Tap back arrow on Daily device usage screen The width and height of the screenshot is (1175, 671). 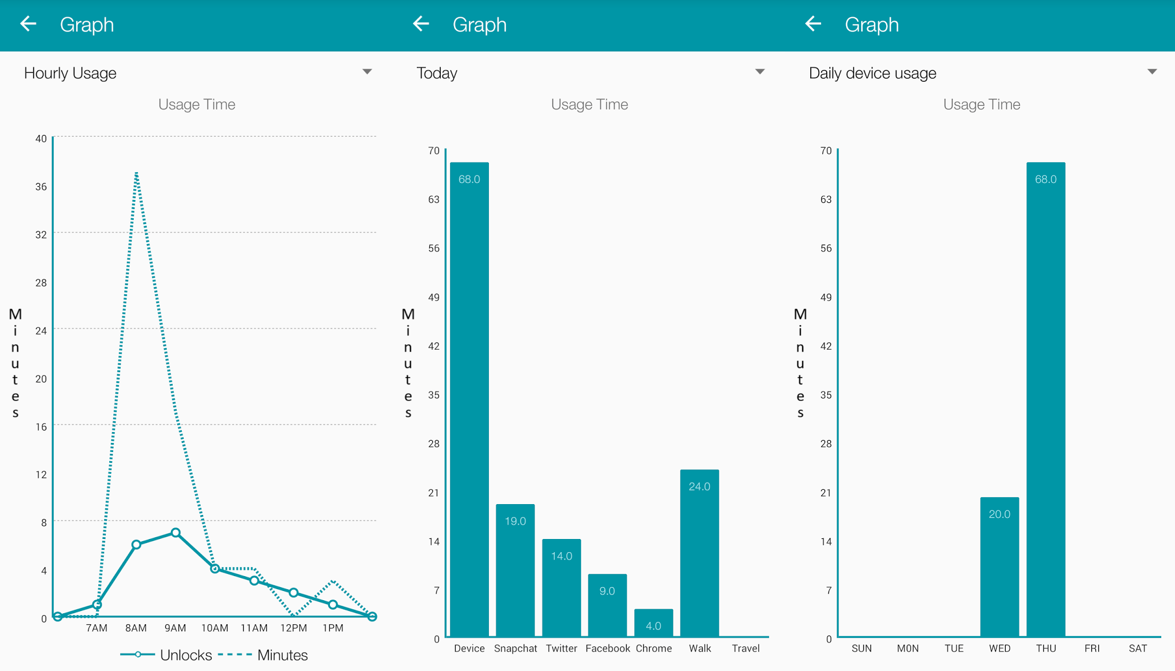pos(813,24)
